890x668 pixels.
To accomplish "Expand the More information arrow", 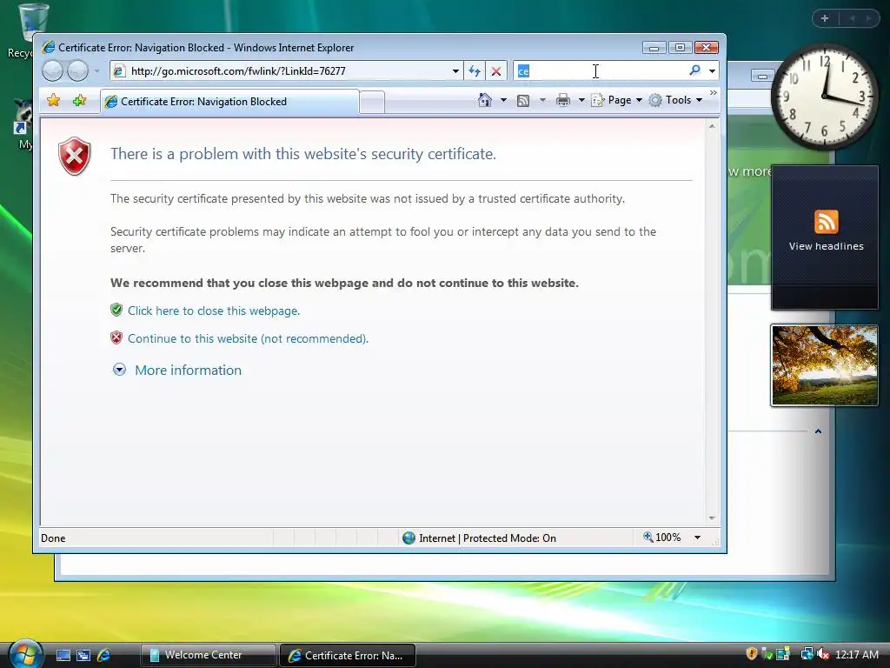I will click(x=119, y=370).
